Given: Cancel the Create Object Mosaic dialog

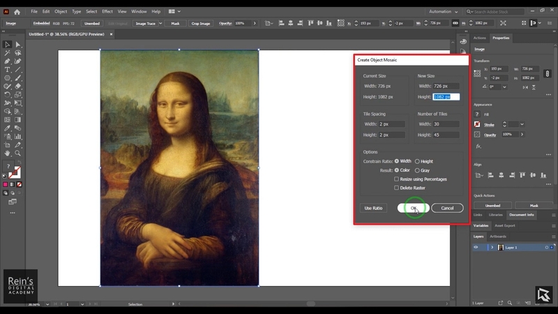Looking at the screenshot, I should pos(447,208).
